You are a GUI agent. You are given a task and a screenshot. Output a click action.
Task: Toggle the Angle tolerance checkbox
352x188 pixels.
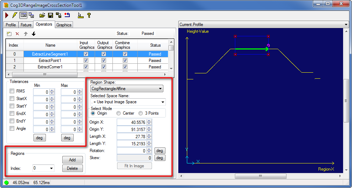coord(12,129)
